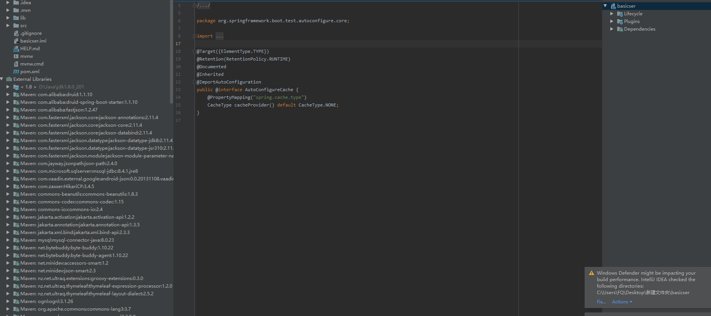Unfold the collapsed import block
Image resolution: width=711 pixels, height=316 pixels.
point(195,36)
